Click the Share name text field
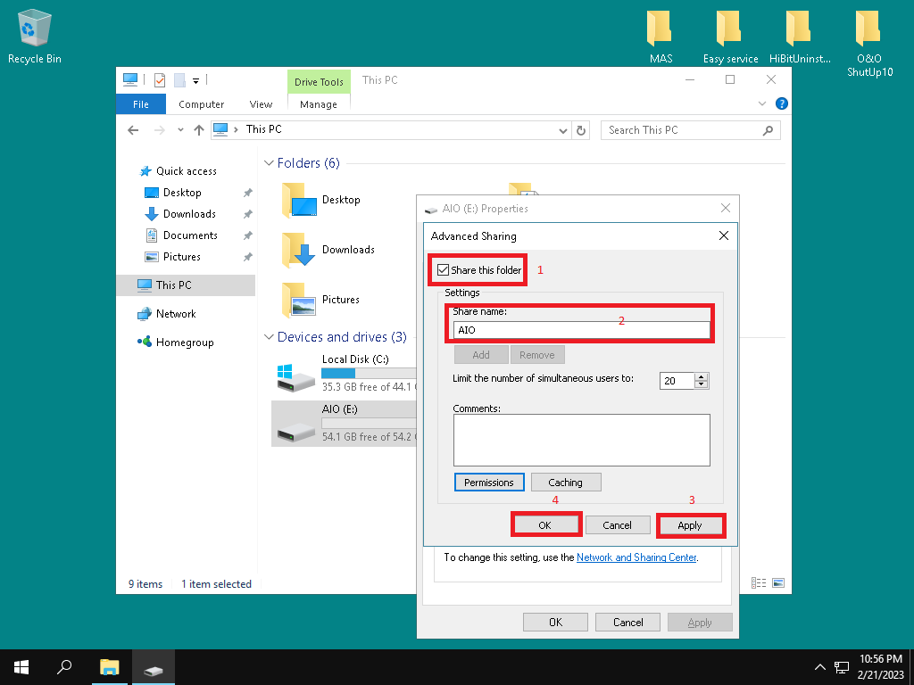This screenshot has height=685, width=914. [580, 330]
